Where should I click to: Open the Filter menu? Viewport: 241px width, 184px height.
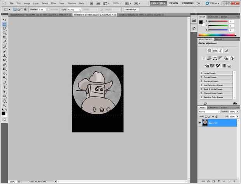point(54,3)
